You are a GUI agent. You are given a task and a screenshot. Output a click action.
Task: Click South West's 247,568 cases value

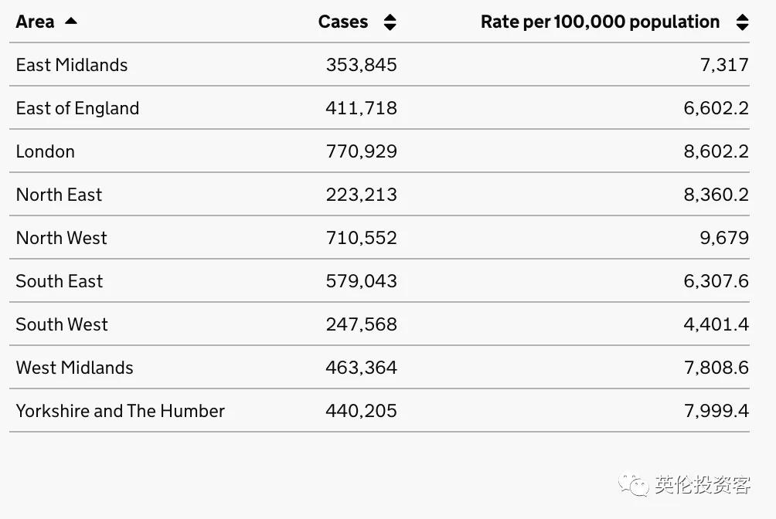point(361,324)
